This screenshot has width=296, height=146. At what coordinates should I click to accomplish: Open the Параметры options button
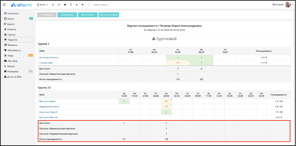(67, 15)
